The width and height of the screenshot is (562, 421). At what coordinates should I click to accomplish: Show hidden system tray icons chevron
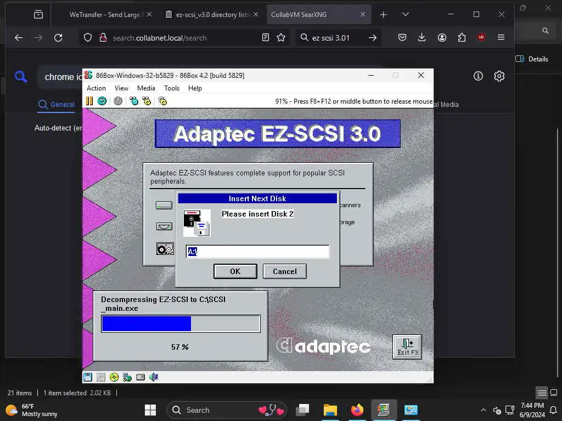(x=484, y=410)
